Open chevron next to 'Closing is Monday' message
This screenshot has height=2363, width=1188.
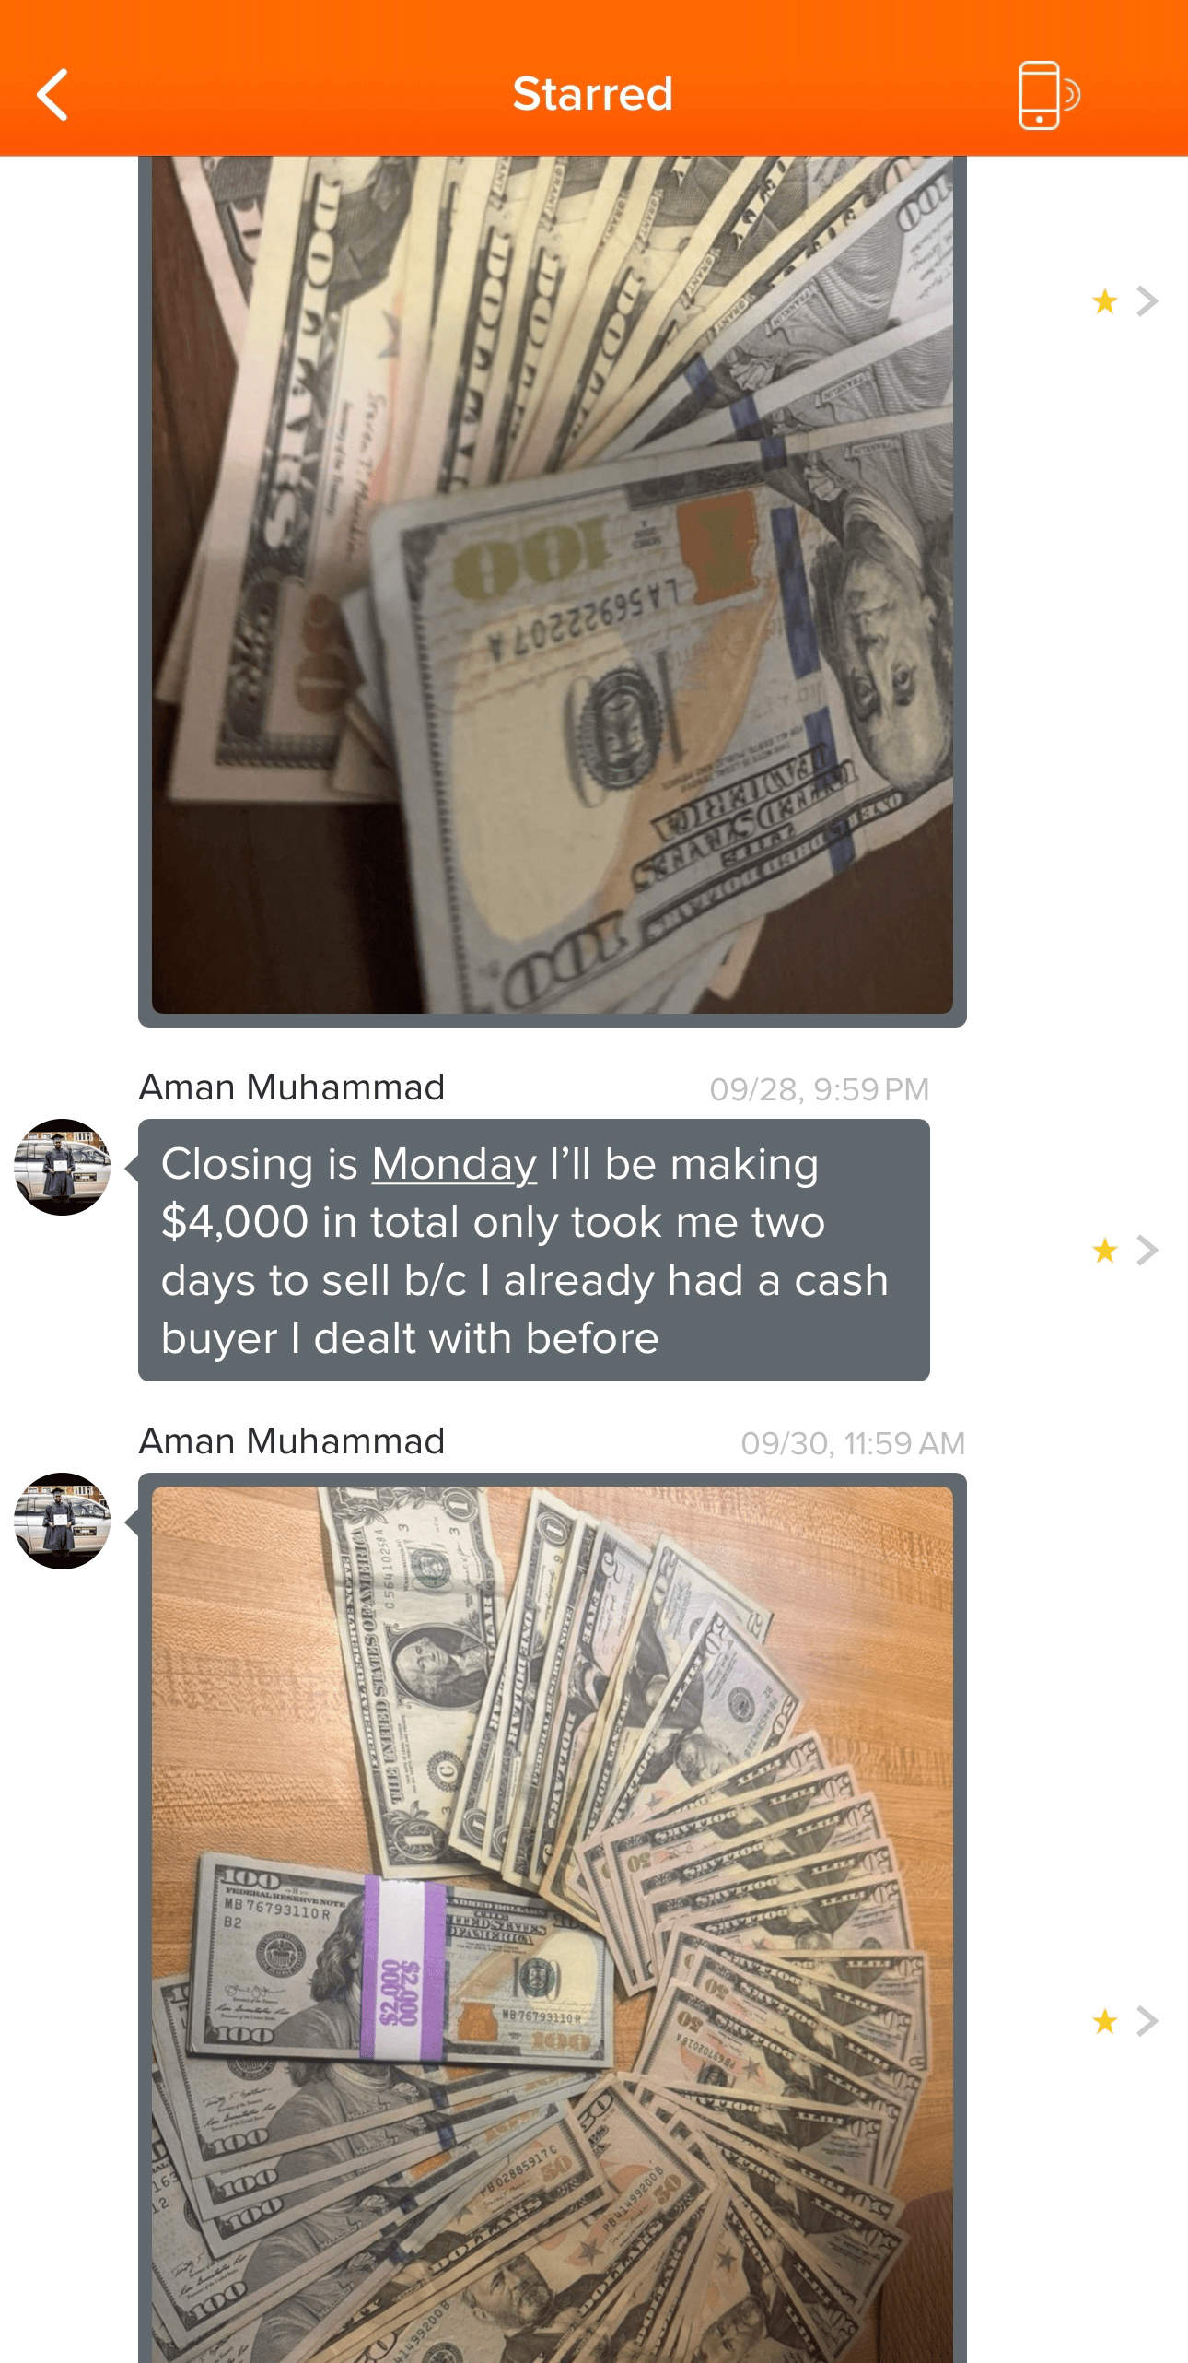[x=1147, y=1251]
